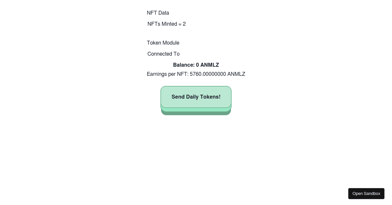Image resolution: width=392 pixels, height=205 pixels.
Task: Click the Connected To label
Action: tap(163, 54)
